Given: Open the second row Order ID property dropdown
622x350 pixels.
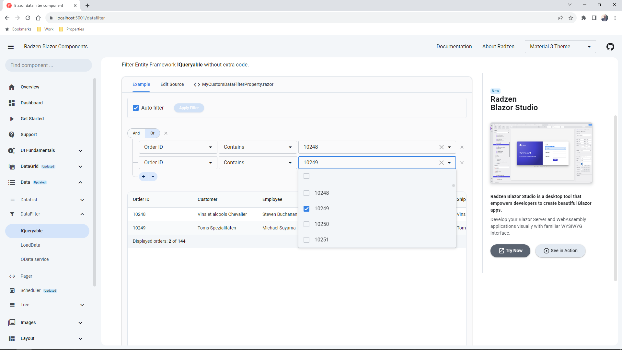Looking at the screenshot, I should point(178,163).
